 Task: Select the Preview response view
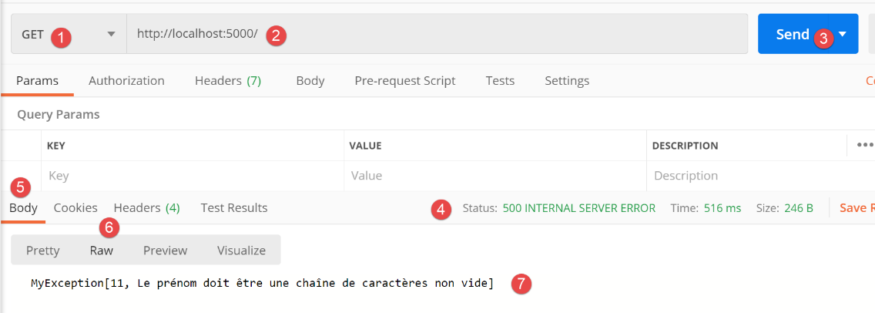pyautogui.click(x=165, y=250)
